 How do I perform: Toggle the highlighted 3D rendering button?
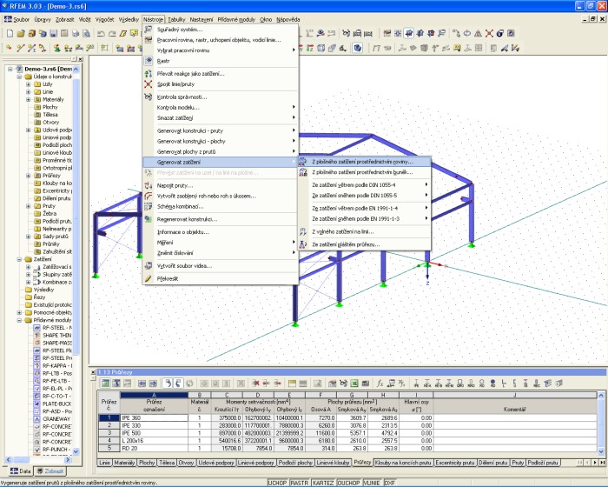coord(358,48)
